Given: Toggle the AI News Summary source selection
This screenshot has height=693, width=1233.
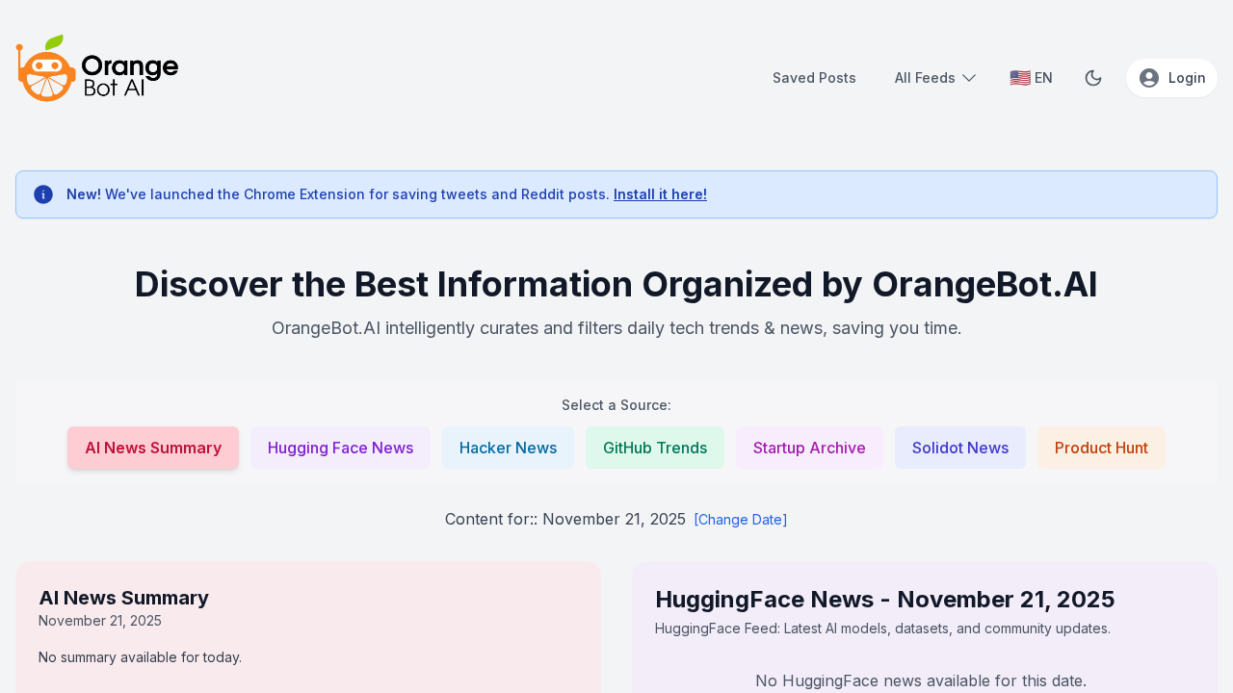Looking at the screenshot, I should tap(153, 447).
